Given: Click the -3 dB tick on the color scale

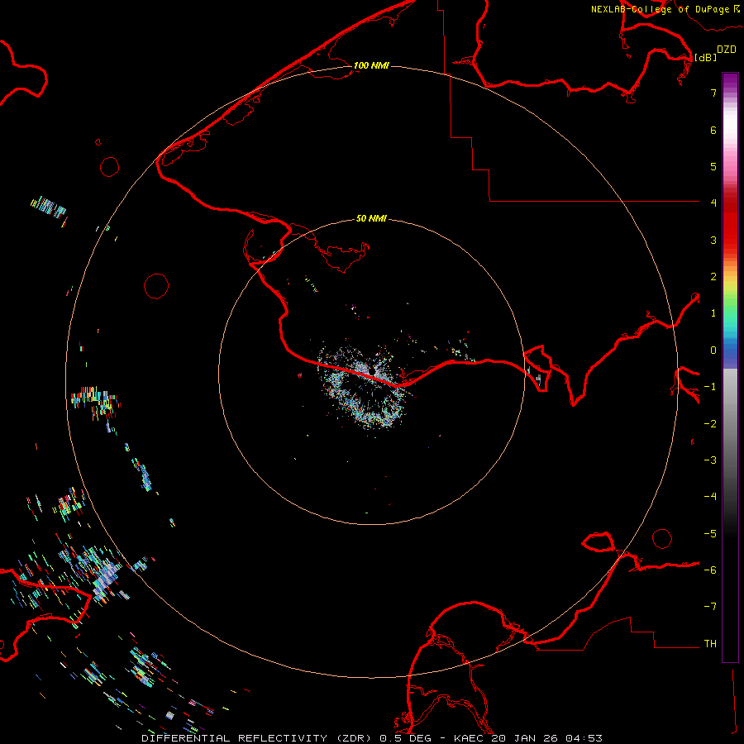Looking at the screenshot, I should coord(710,460).
